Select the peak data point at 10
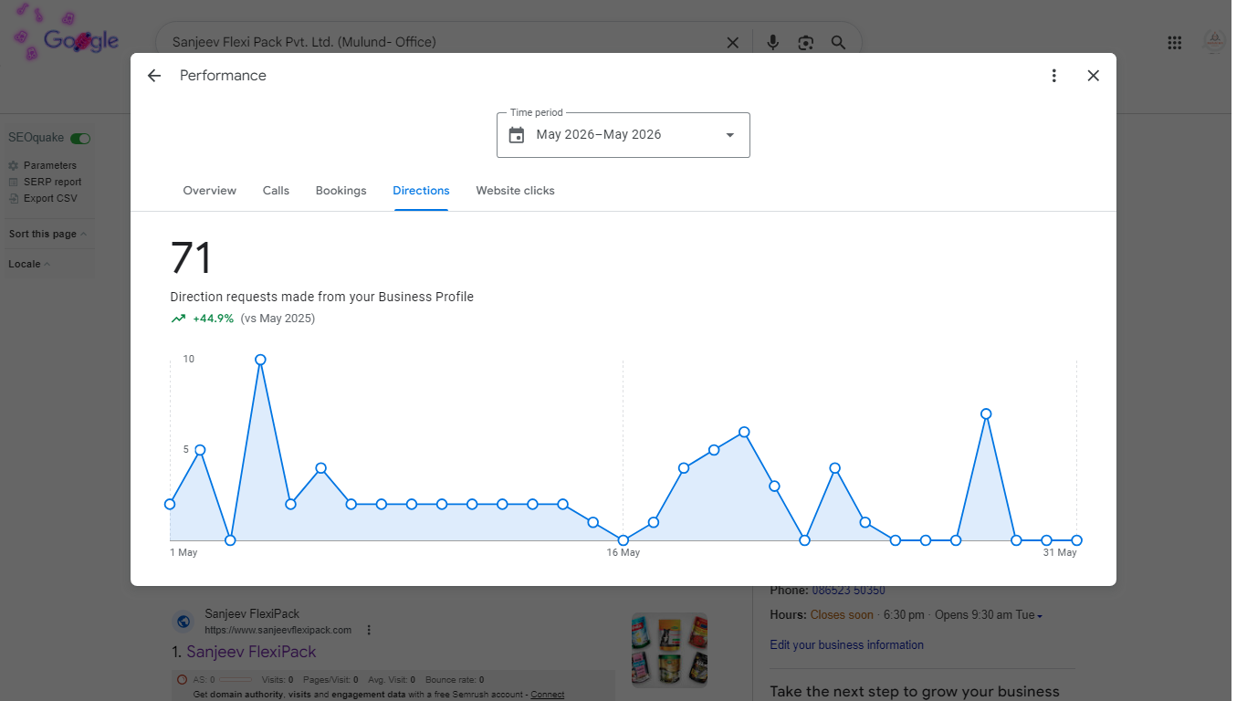This screenshot has height=701, width=1247. coord(260,360)
